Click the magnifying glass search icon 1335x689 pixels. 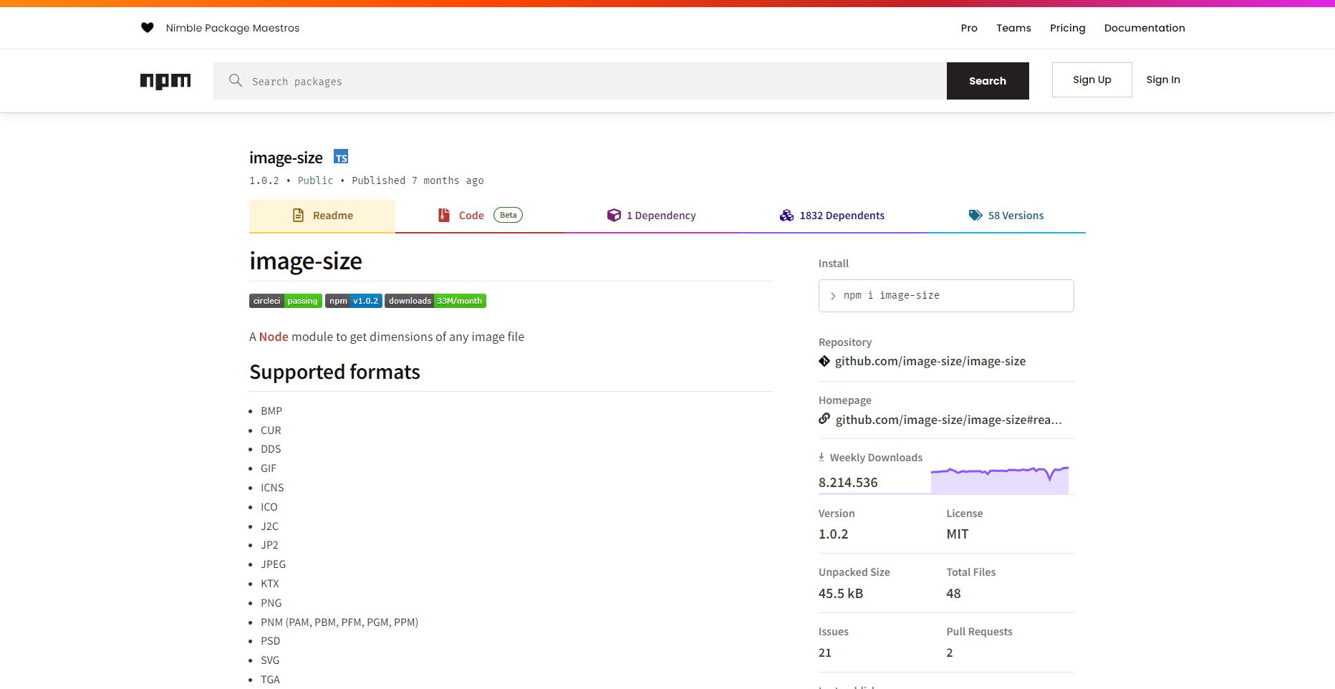pos(235,80)
